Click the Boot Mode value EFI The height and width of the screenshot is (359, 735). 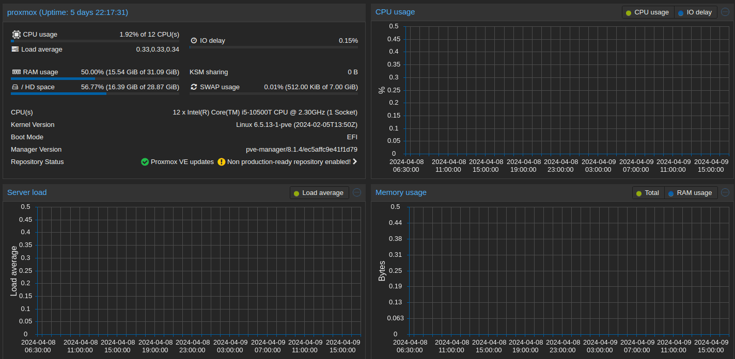pos(352,137)
